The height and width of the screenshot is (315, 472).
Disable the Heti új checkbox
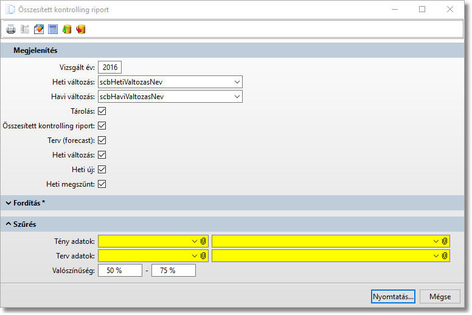click(x=102, y=170)
